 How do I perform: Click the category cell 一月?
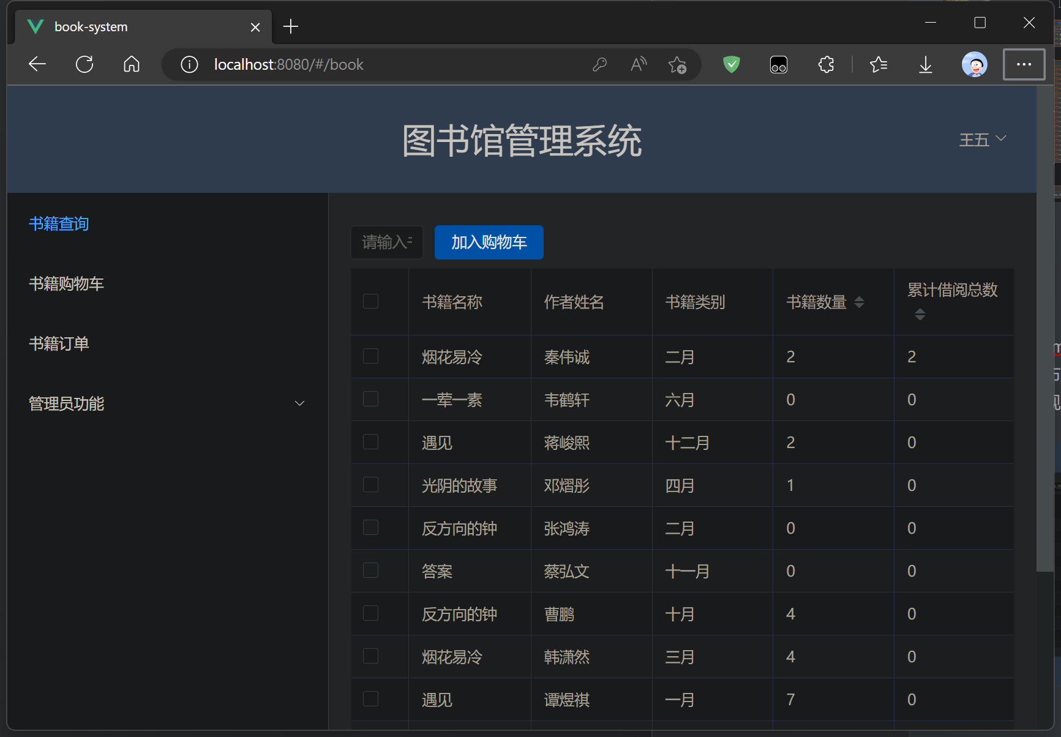680,700
